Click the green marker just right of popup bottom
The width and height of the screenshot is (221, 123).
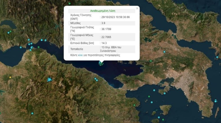(x=150, y=61)
